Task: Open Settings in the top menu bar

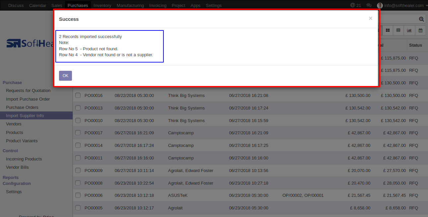Action: pos(214,5)
